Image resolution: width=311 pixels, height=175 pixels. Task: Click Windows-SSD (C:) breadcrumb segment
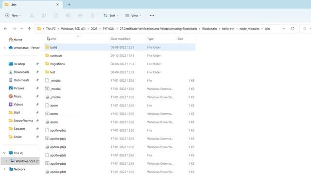(73, 29)
